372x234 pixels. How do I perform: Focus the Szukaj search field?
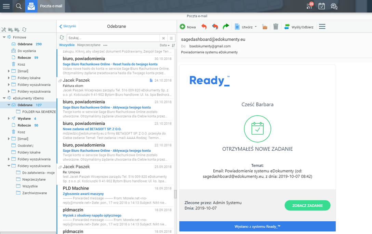click(x=113, y=38)
